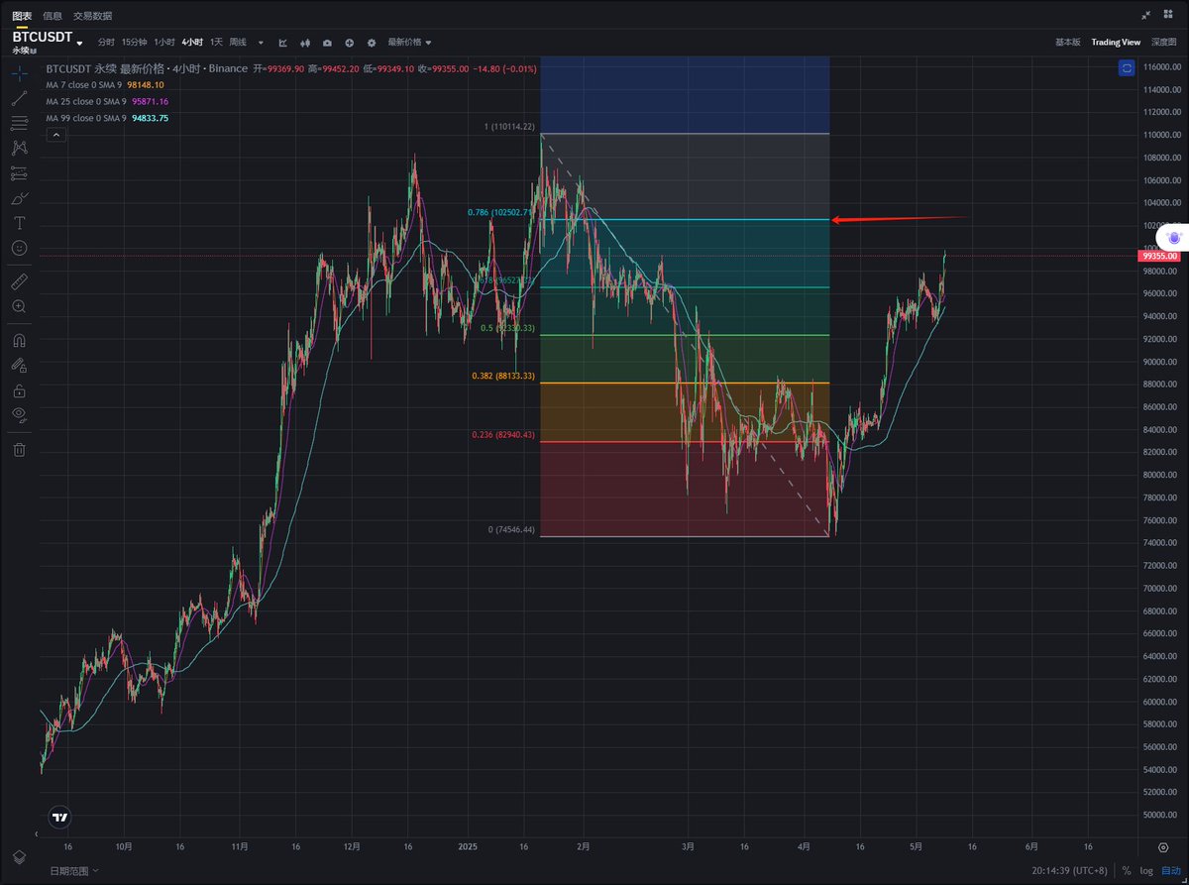Open the object tree layers icon
The width and height of the screenshot is (1189, 885).
18,856
